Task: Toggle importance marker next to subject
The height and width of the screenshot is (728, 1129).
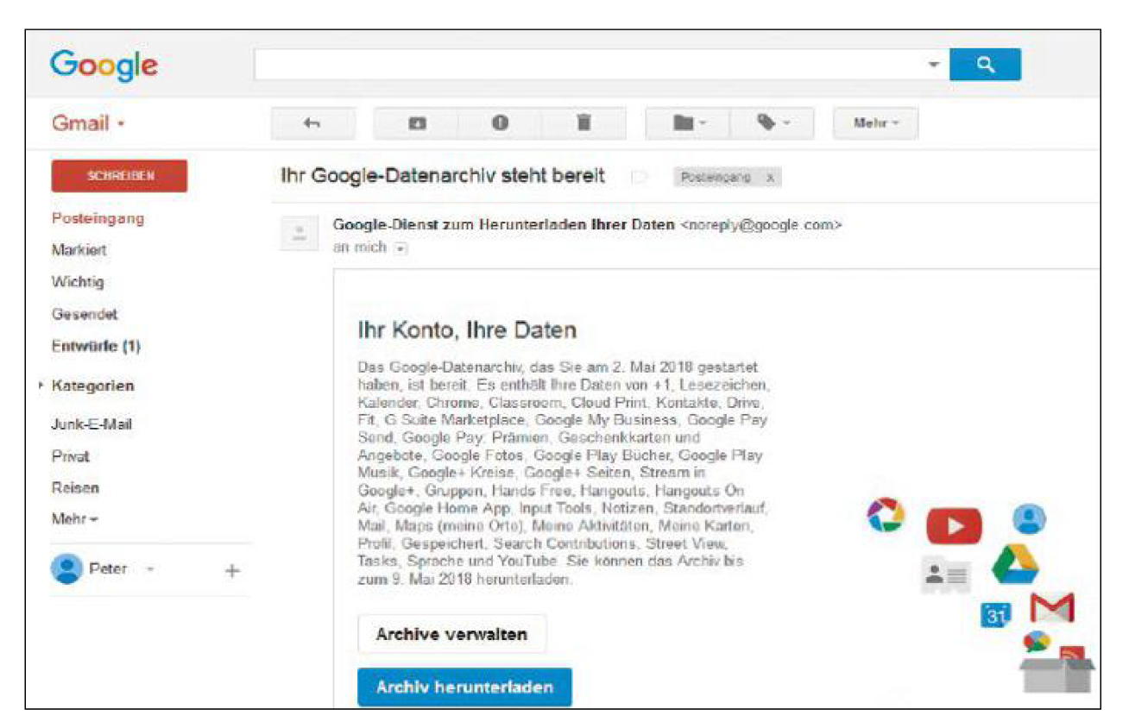Action: [x=639, y=177]
